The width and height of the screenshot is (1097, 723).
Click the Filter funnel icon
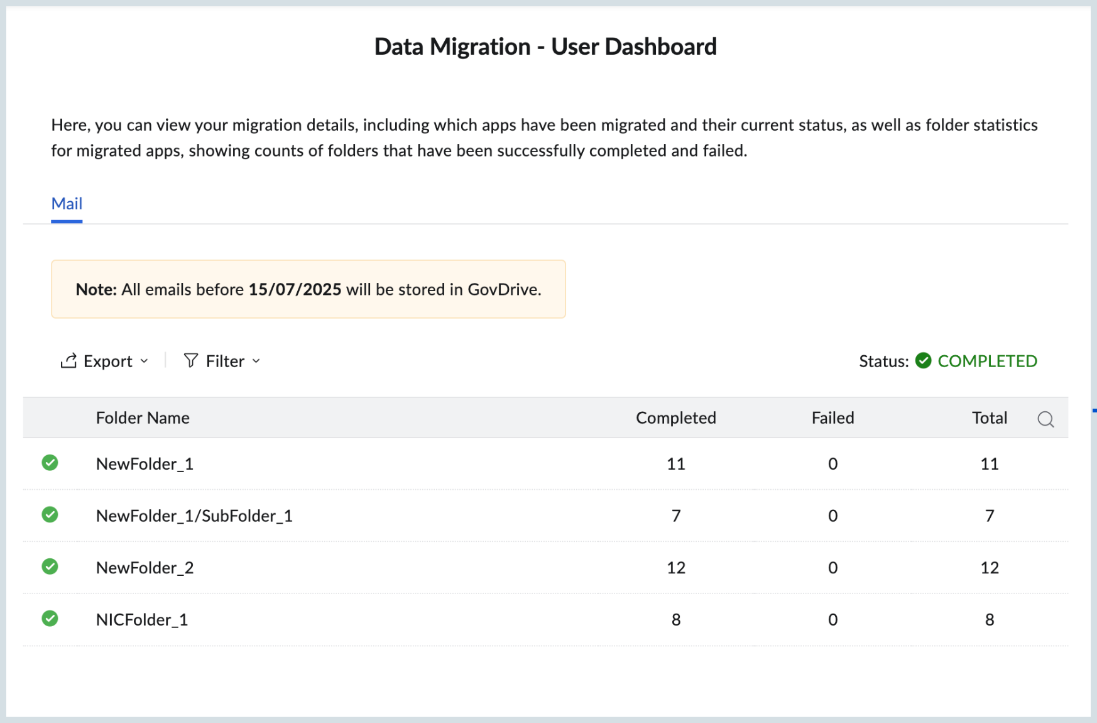191,360
